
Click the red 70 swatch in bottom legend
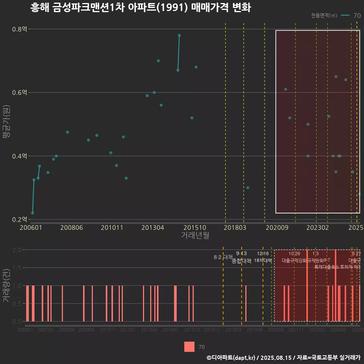[x=189, y=347]
